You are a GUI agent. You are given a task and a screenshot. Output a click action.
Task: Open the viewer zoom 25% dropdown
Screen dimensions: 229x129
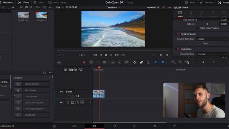pyautogui.click(x=60, y=7)
